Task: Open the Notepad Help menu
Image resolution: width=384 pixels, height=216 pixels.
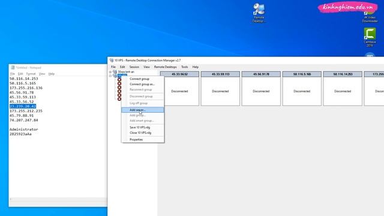Action: [52, 74]
